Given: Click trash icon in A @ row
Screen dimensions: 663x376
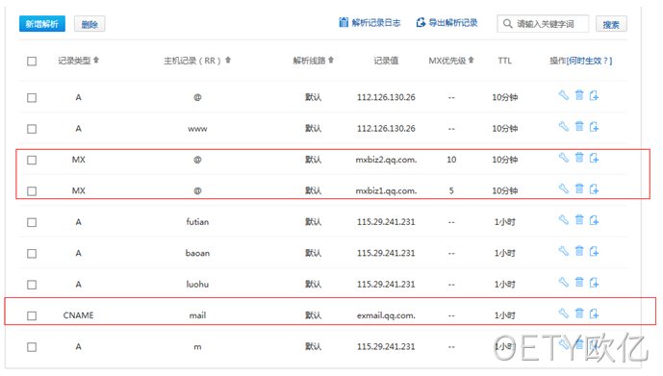Looking at the screenshot, I should [579, 95].
